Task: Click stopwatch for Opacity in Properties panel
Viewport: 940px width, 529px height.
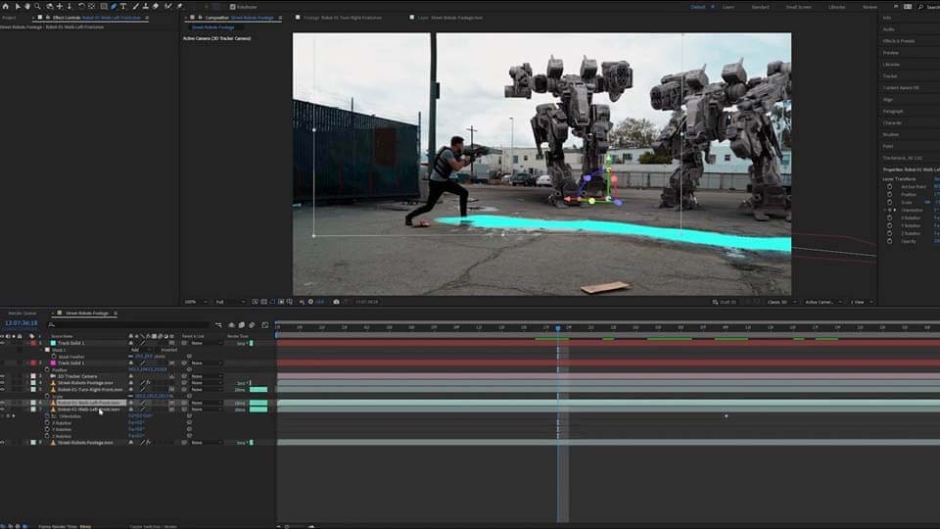Action: pyautogui.click(x=890, y=241)
